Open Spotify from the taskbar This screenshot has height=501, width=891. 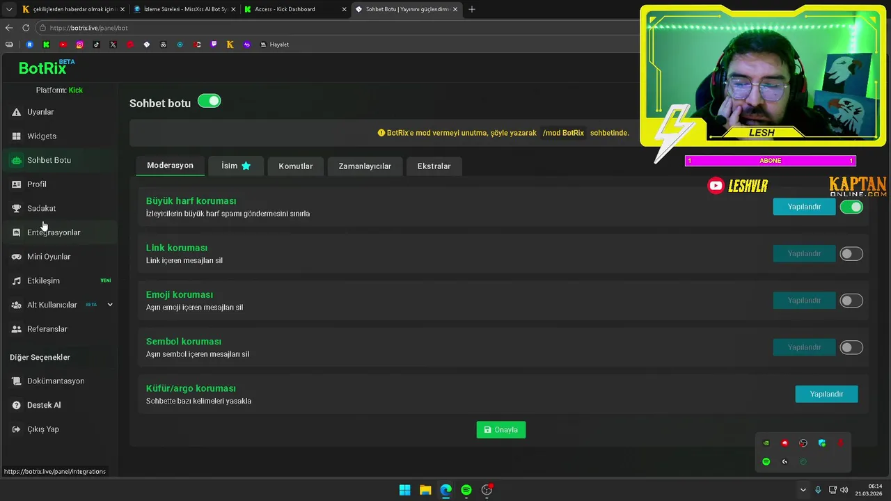pos(466,490)
